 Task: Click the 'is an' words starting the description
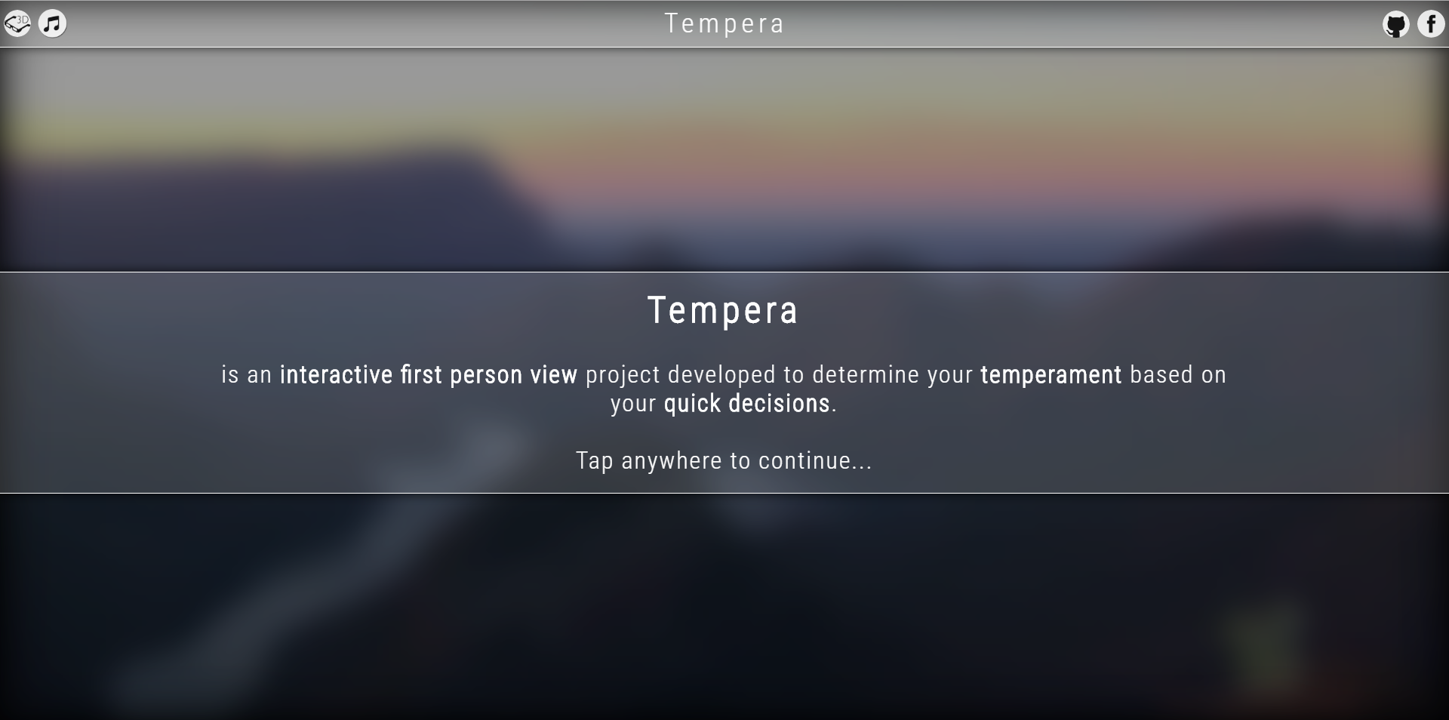247,375
